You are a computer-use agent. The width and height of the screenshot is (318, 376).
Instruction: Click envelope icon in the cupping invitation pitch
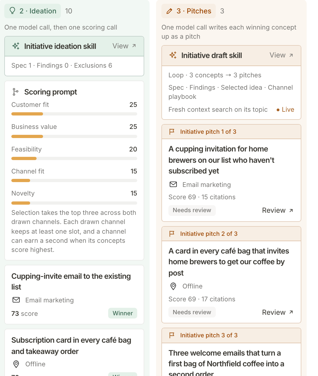(173, 185)
